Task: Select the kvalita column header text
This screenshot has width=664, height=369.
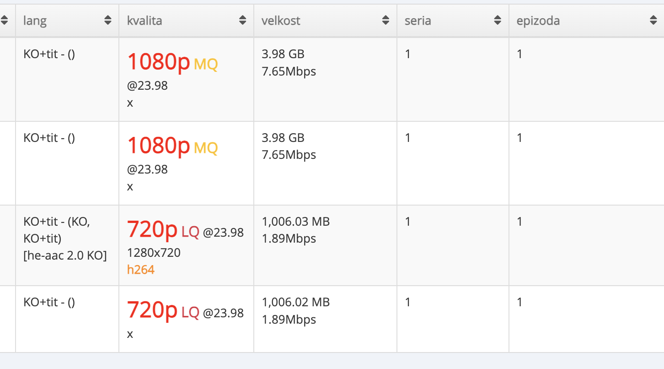Action: coord(145,21)
